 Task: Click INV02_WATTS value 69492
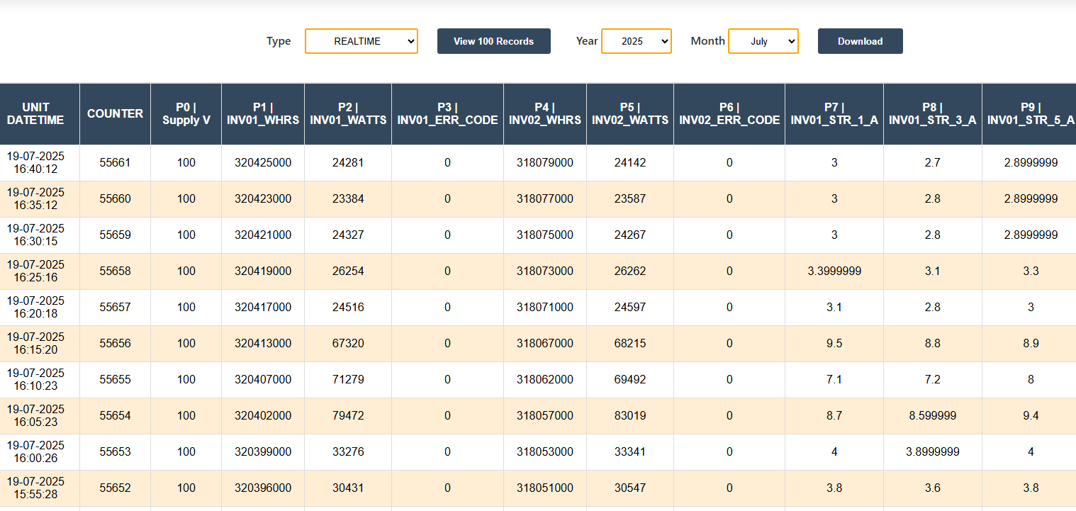[630, 380]
